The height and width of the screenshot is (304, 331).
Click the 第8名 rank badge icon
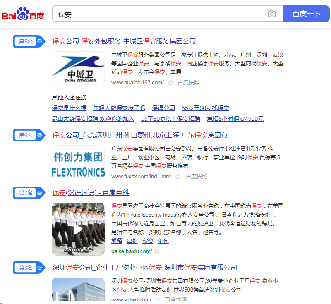click(29, 268)
